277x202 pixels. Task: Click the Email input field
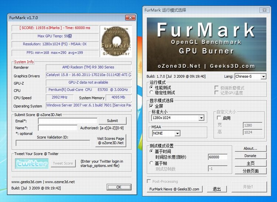coord(68,121)
